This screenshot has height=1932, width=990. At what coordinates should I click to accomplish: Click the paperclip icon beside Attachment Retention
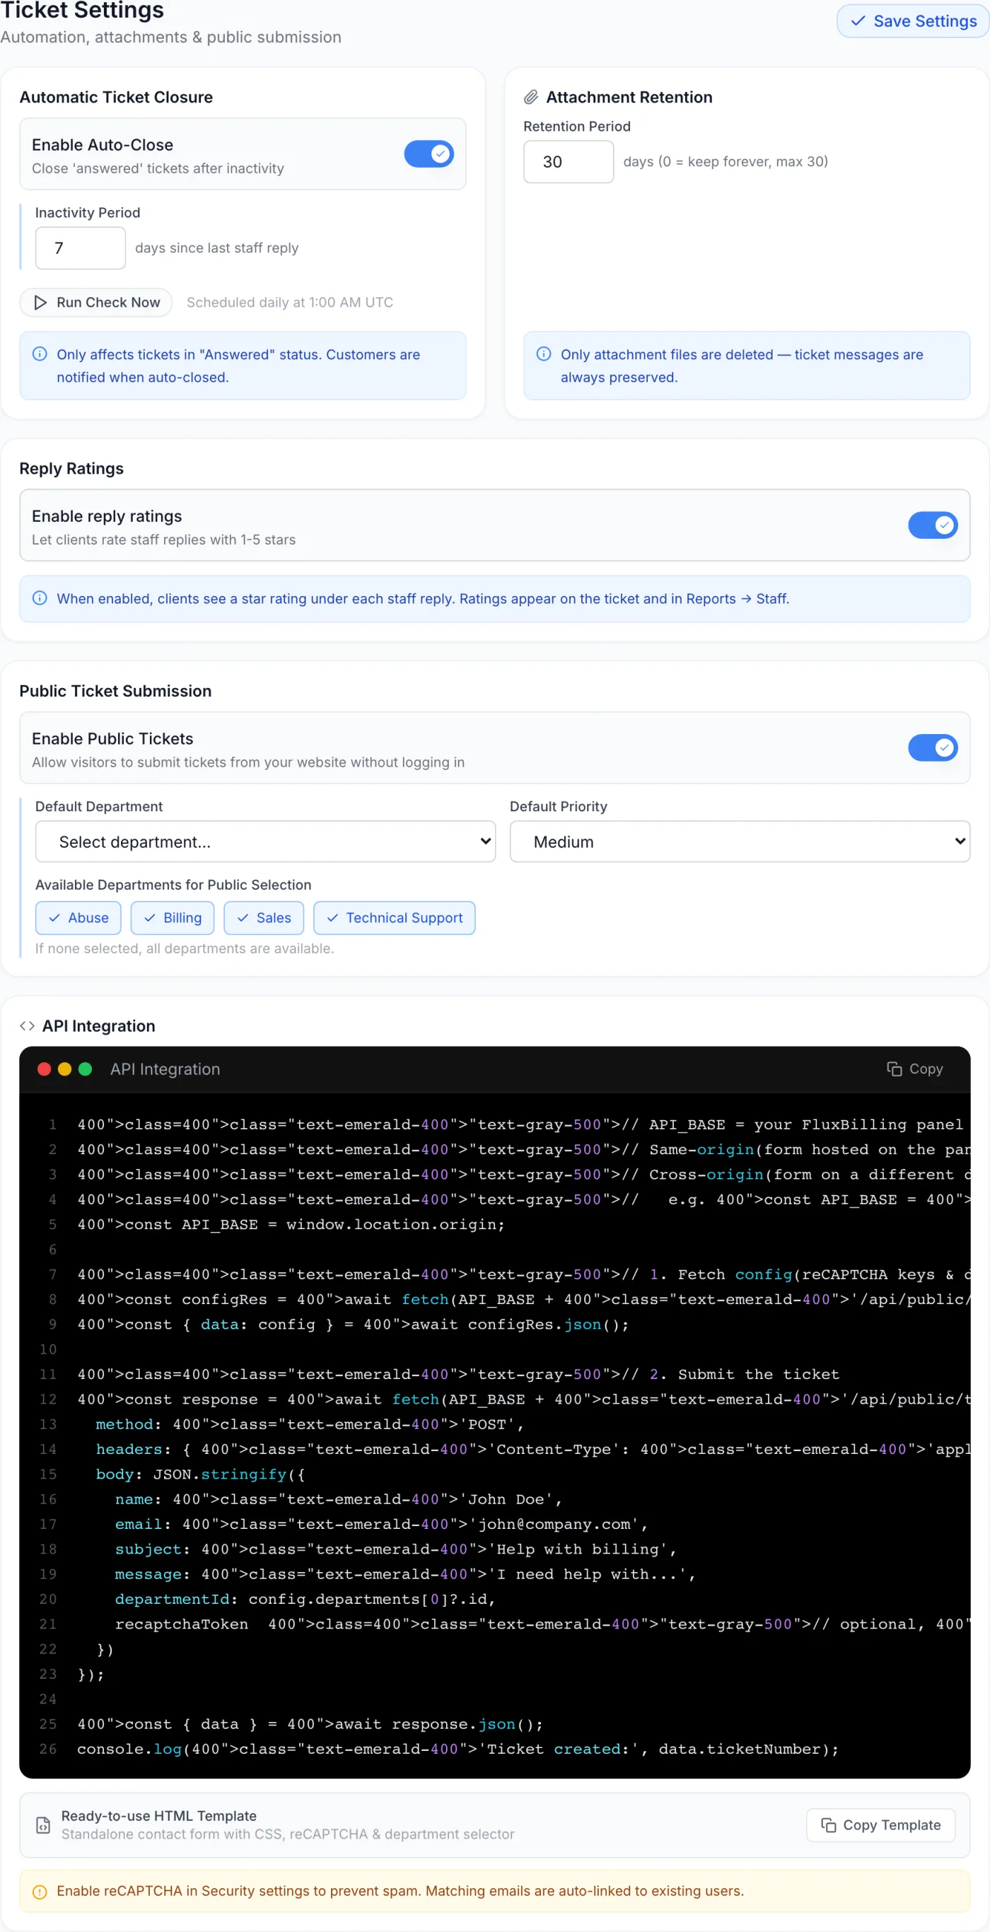(x=531, y=97)
